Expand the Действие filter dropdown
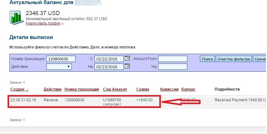Viewport: 267px width, 134px height. pos(59,67)
